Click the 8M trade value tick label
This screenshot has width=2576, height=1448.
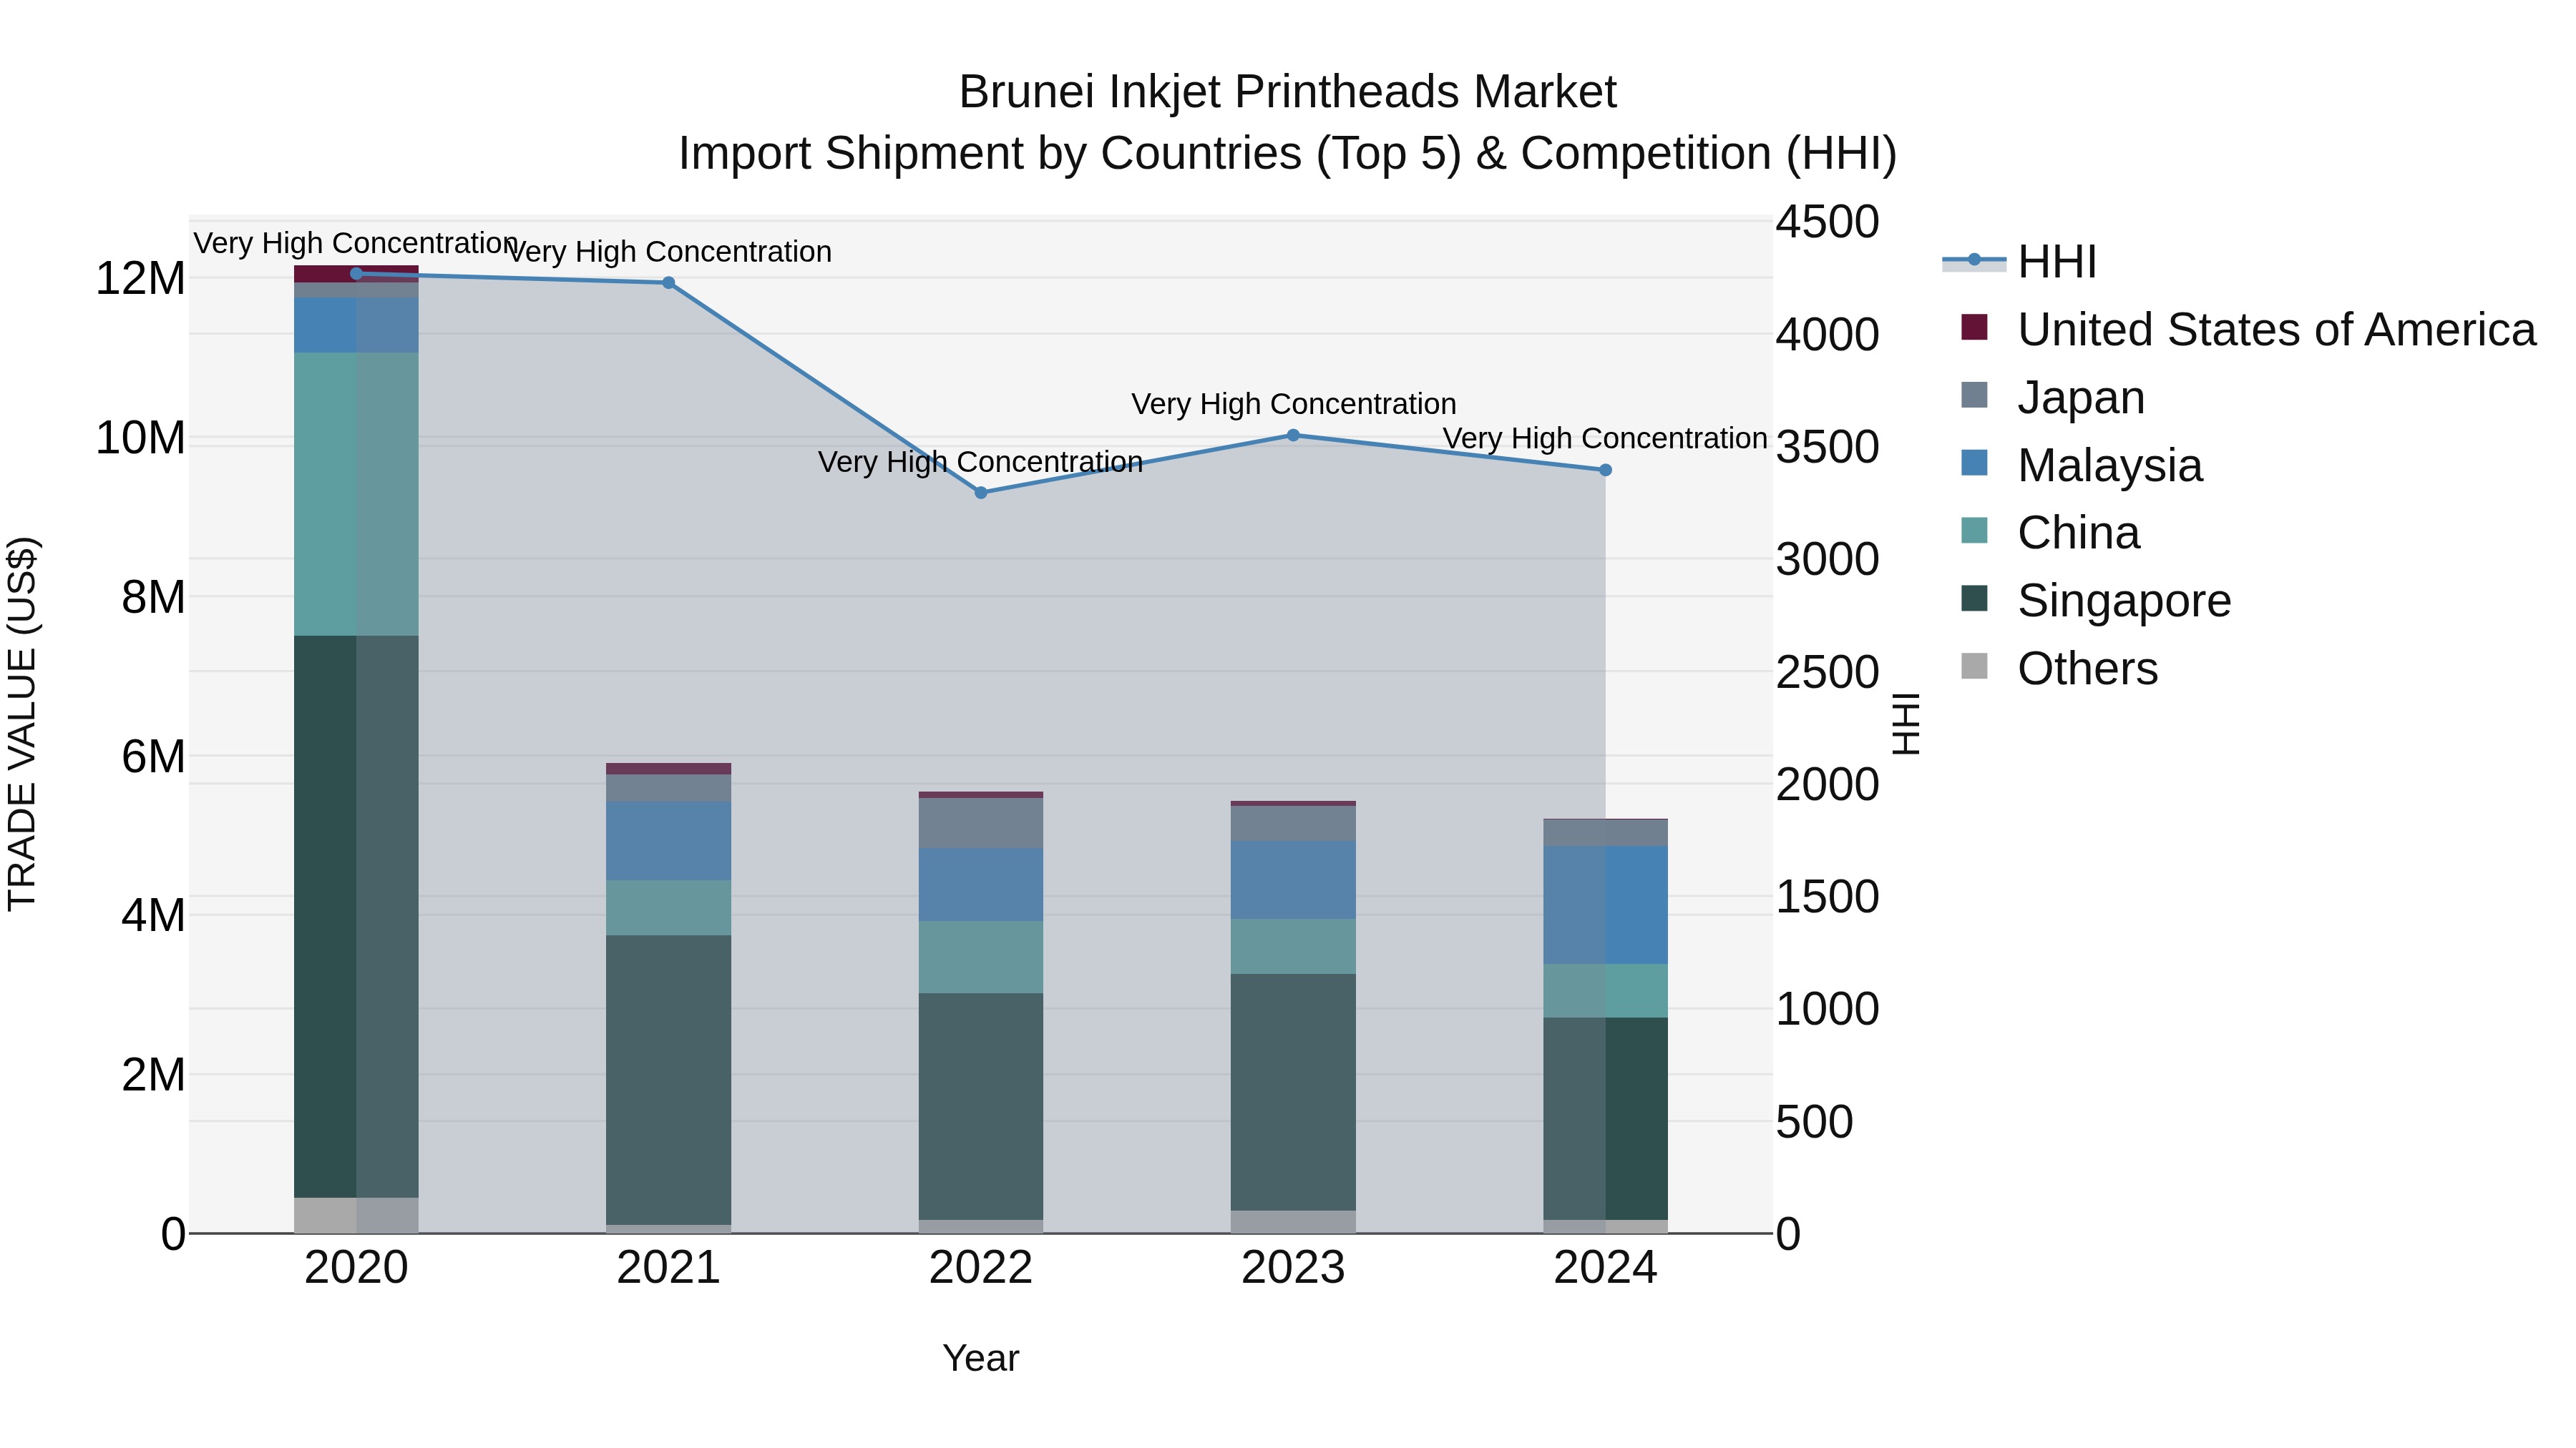tap(153, 598)
